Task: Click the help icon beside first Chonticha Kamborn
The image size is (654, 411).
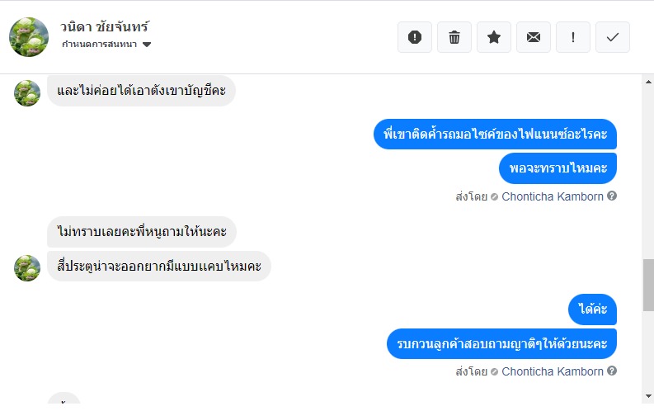Action: pos(612,196)
